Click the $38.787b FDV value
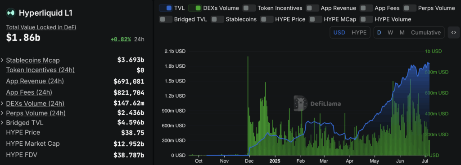This screenshot has height=165, width=461. pyautogui.click(x=129, y=155)
